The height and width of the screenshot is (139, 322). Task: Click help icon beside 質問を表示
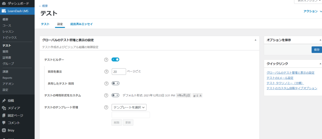click(x=106, y=72)
